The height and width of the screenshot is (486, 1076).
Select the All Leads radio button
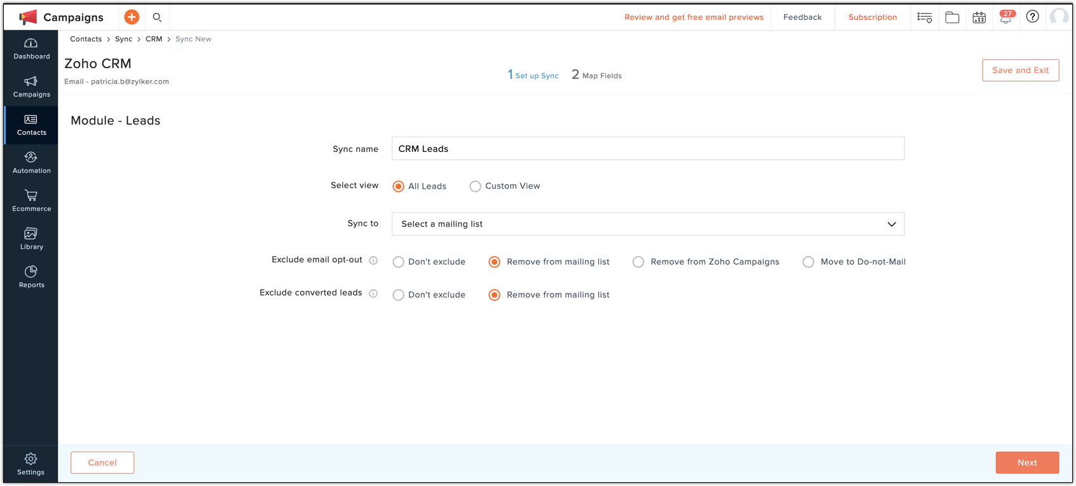pos(398,186)
